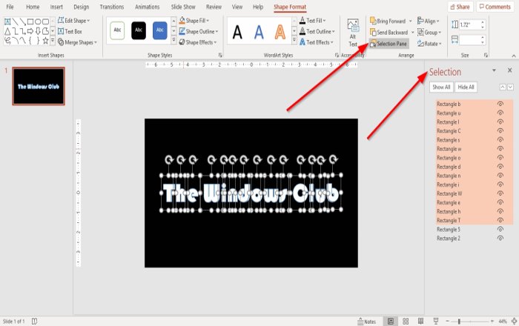Switch to Normal view in status bar
Image resolution: width=519 pixels, height=326 pixels.
click(391, 322)
